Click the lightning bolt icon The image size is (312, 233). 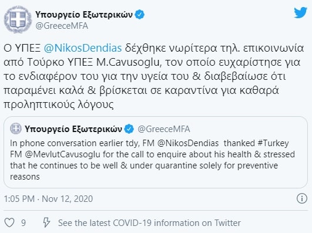click(46, 222)
